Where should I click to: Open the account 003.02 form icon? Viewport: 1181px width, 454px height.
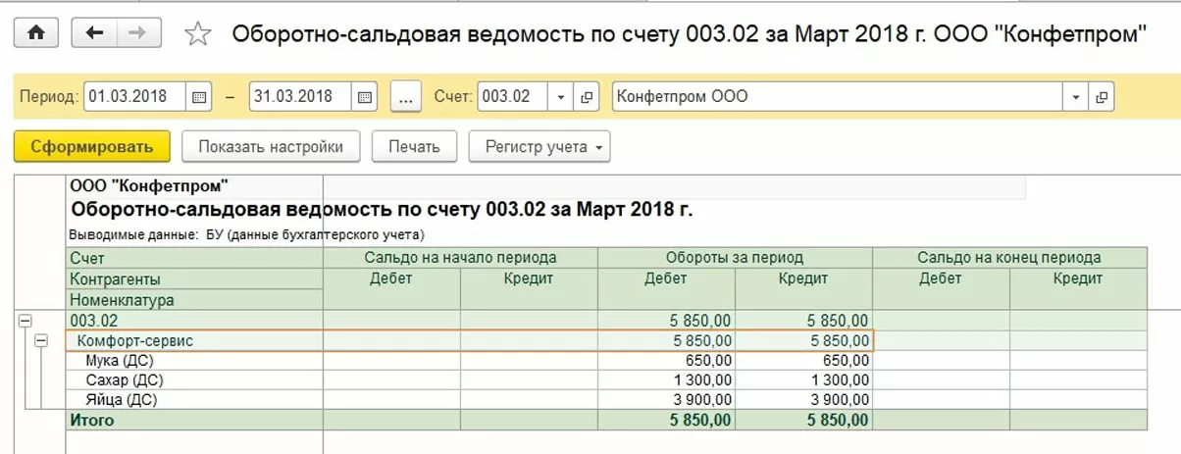click(587, 97)
